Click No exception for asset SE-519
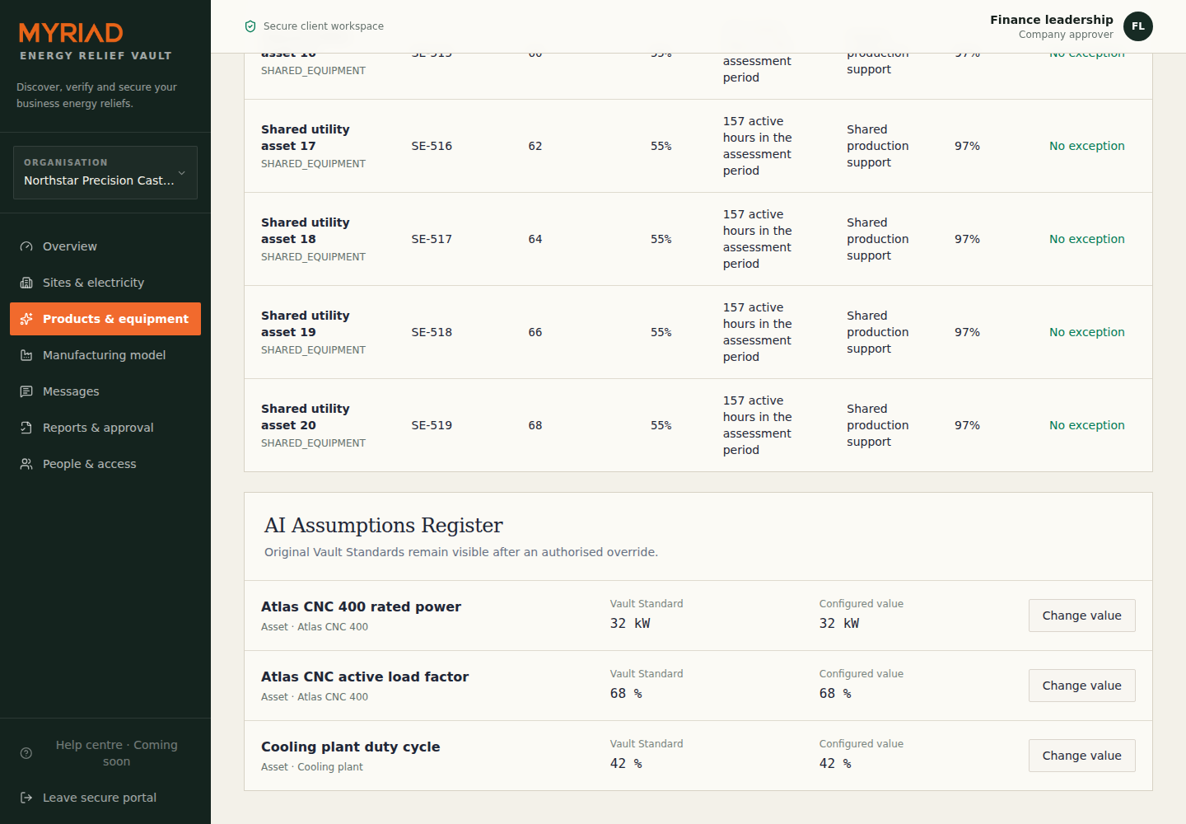Image resolution: width=1186 pixels, height=824 pixels. pos(1086,425)
